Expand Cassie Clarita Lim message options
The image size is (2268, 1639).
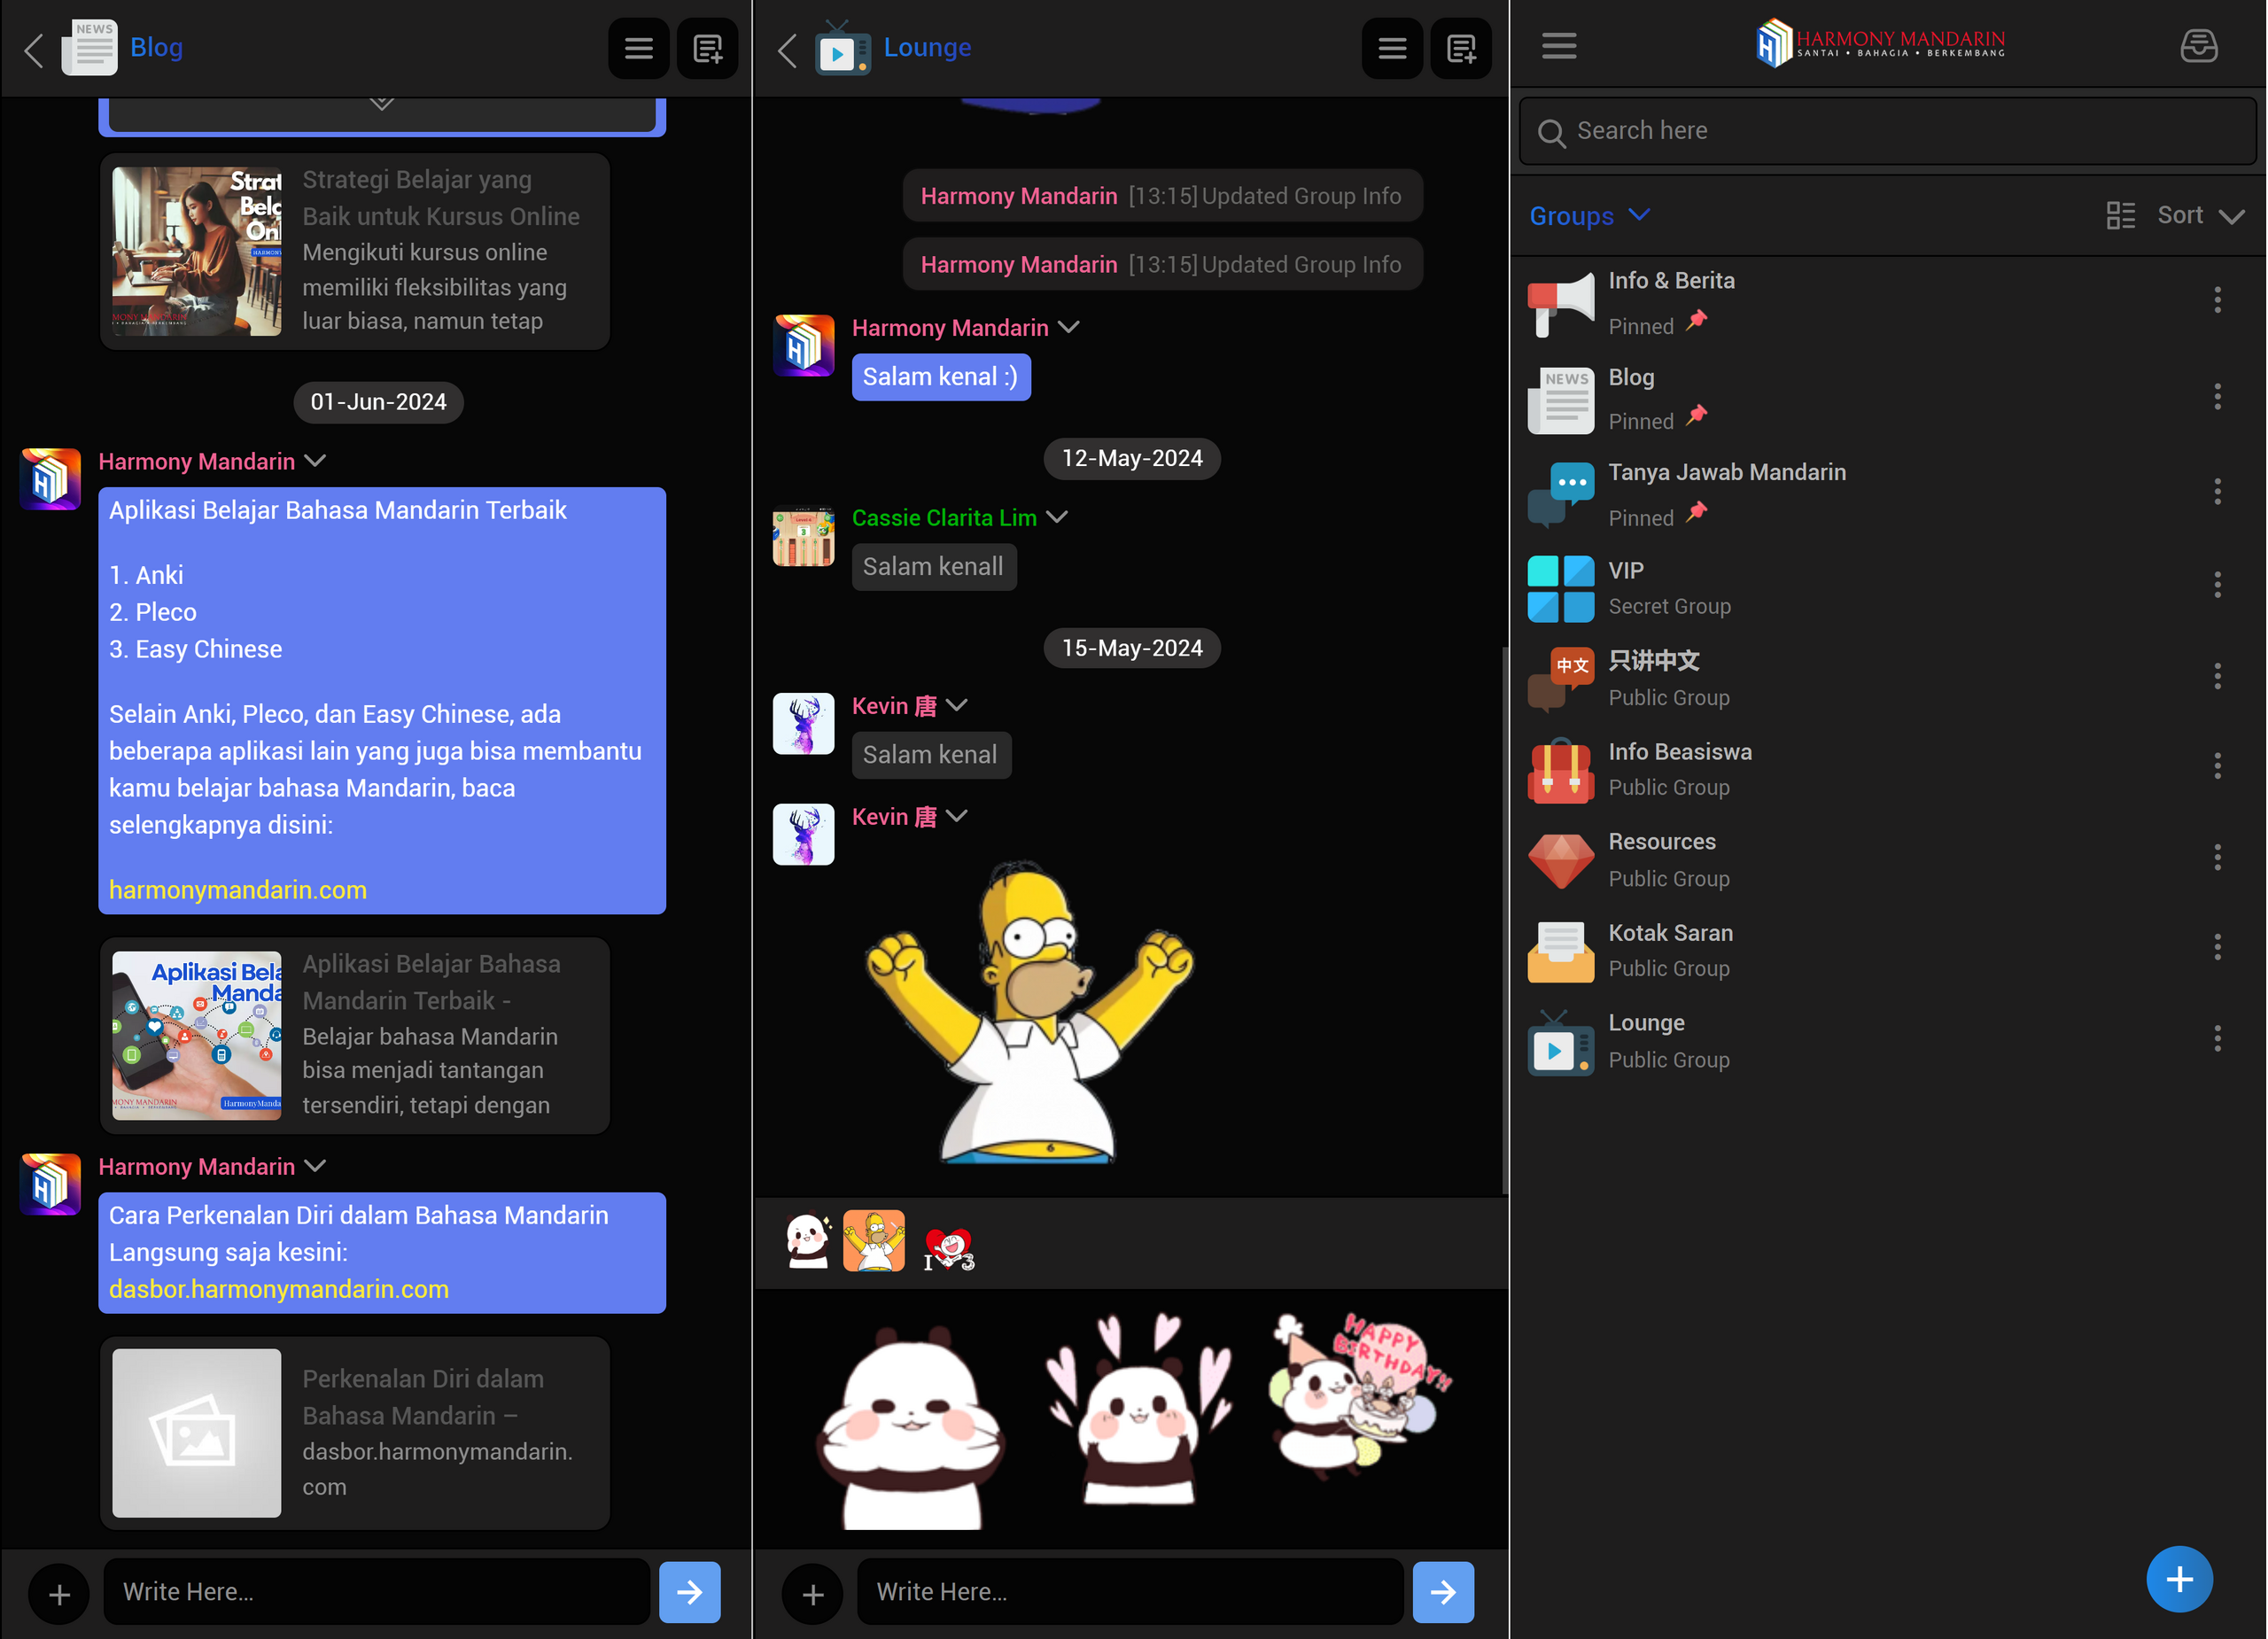pos(1057,517)
